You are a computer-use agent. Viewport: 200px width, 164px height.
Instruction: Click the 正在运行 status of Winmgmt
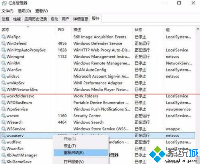point(142,57)
